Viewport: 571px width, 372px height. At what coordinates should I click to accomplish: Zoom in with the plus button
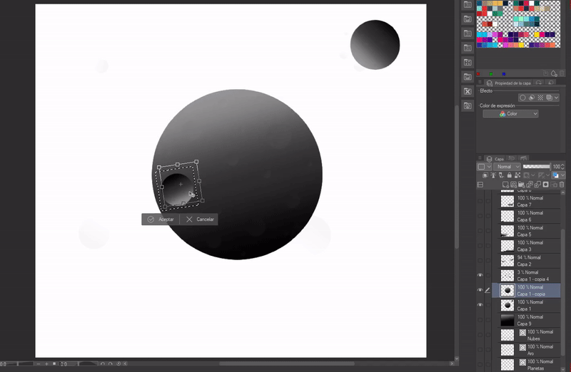[46, 363]
